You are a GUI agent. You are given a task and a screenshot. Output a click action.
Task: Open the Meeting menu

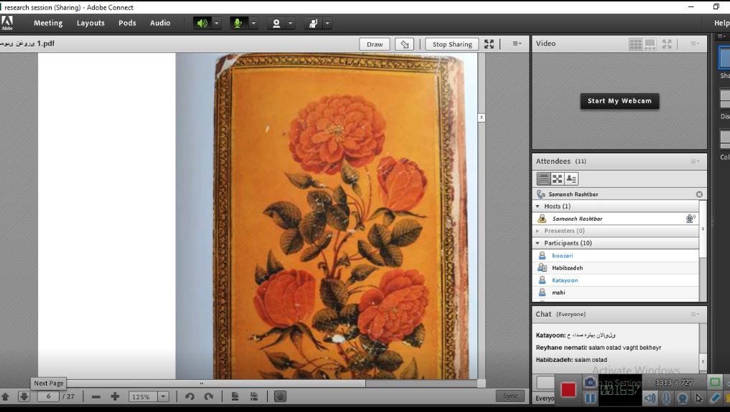48,23
